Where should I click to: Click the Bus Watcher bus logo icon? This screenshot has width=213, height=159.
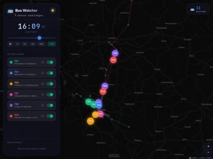[x=10, y=11]
